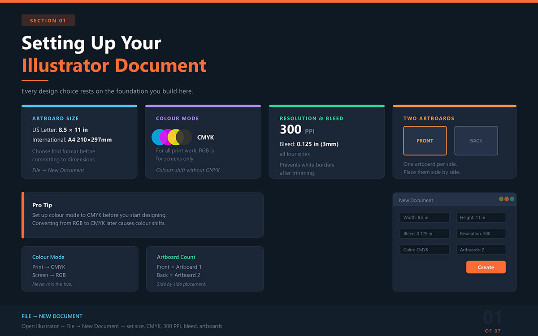Select the FRONT artboard box

tap(425, 141)
